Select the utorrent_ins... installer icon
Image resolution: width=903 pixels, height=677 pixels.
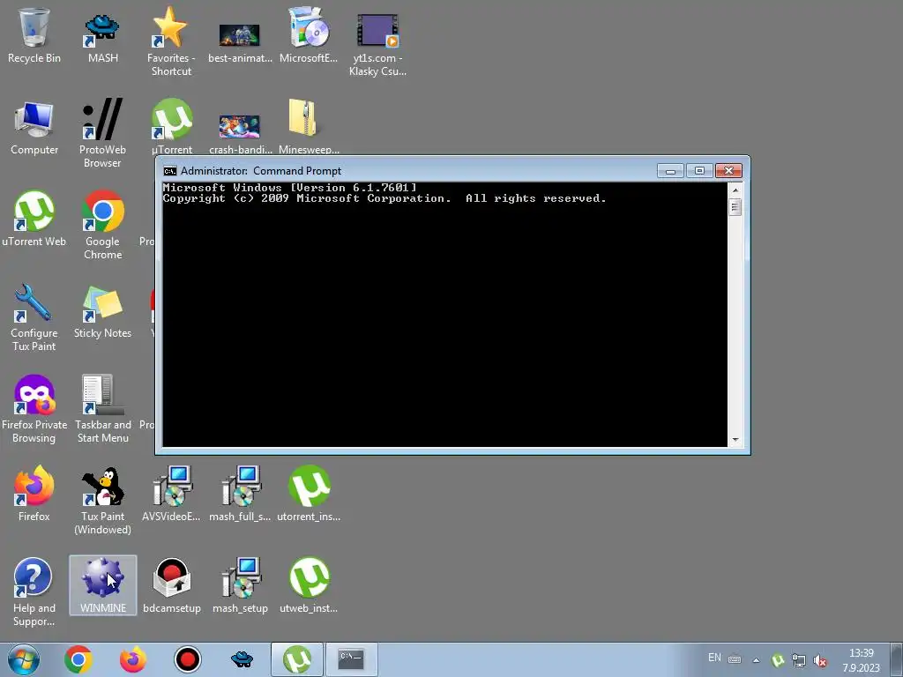(x=308, y=494)
